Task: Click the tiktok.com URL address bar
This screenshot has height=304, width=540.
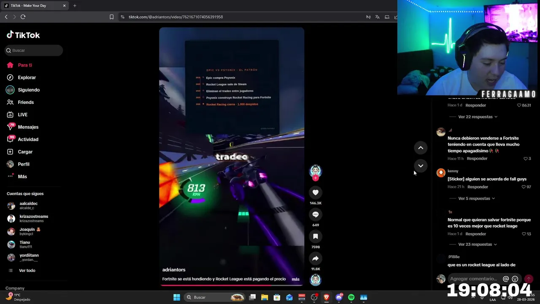Action: pos(175,17)
